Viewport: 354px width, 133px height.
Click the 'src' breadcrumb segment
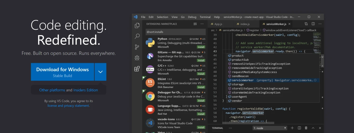click(213, 30)
